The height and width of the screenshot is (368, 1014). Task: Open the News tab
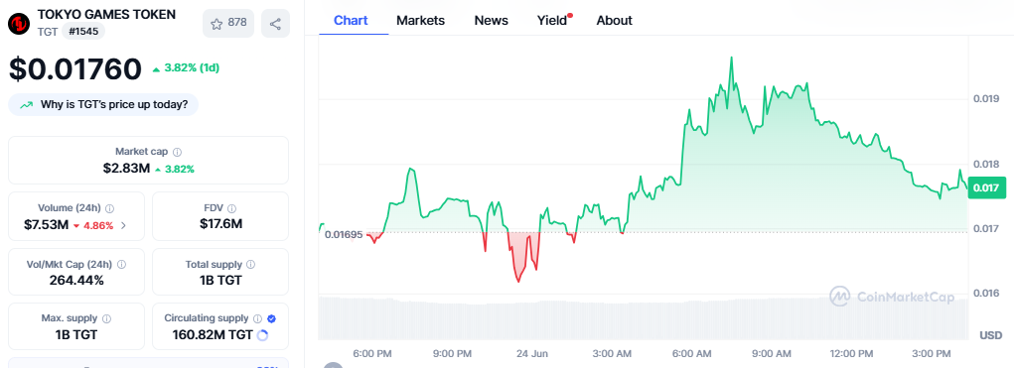[491, 21]
